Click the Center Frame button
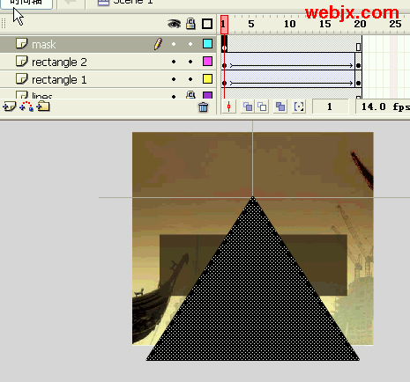The height and width of the screenshot is (382, 410). coord(228,107)
